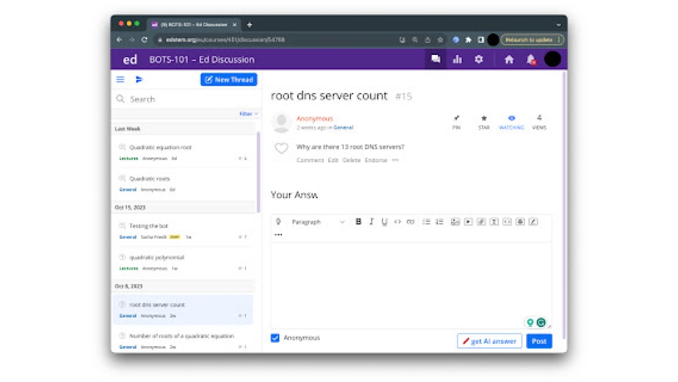Image resolution: width=678 pixels, height=382 pixels.
Task: Open the Analytics bar chart icon
Action: click(457, 59)
